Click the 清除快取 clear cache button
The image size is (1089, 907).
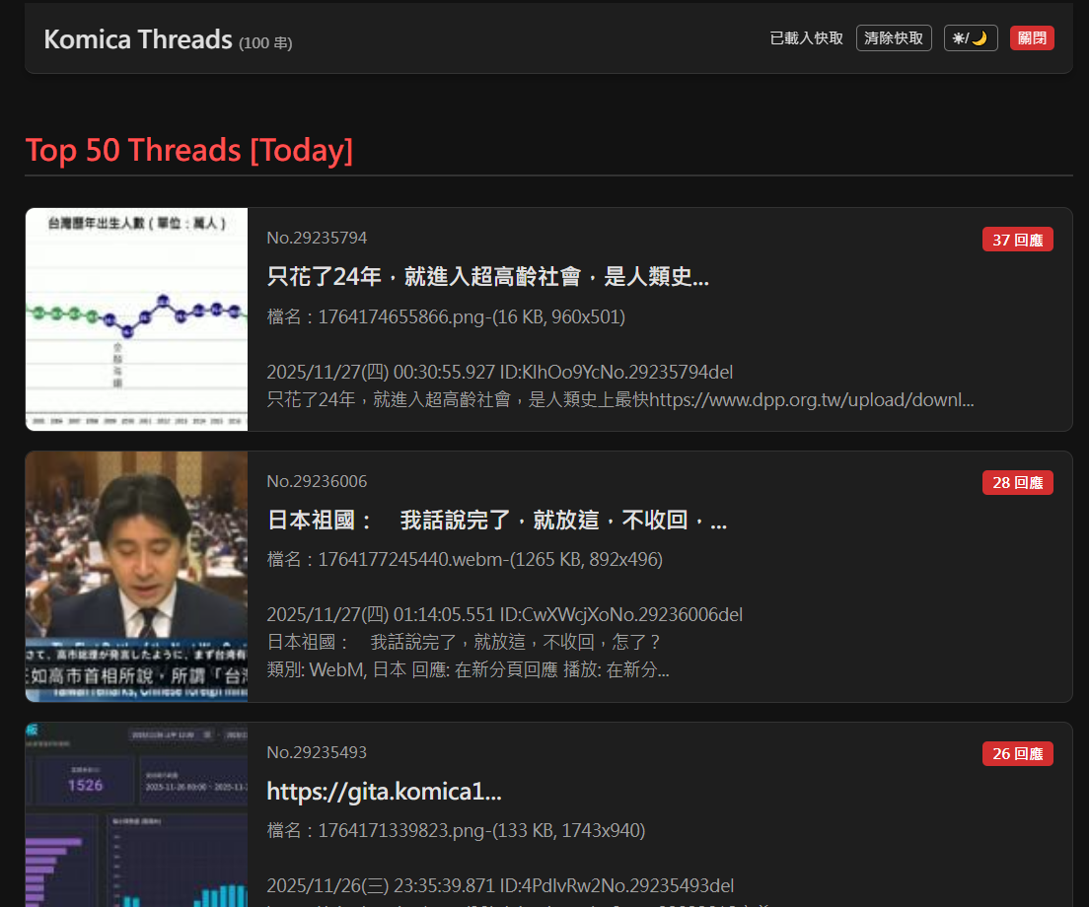[893, 38]
